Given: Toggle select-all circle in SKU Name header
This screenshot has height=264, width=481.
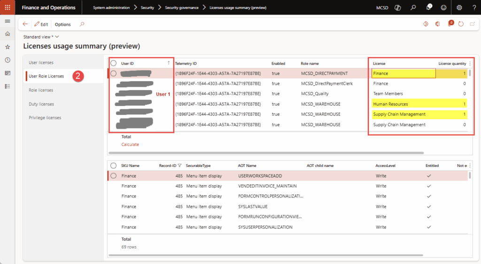Looking at the screenshot, I should [x=114, y=166].
